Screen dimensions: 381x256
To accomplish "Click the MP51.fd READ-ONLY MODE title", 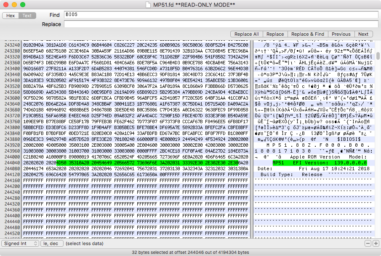I will [x=194, y=5].
